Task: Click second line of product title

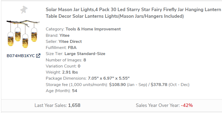Action: 115,16
